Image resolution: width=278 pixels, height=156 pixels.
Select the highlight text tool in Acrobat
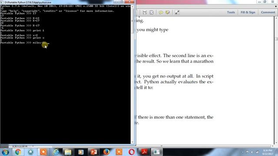coord(167,13)
